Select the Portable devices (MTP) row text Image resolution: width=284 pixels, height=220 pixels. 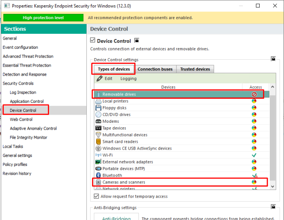(x=124, y=169)
